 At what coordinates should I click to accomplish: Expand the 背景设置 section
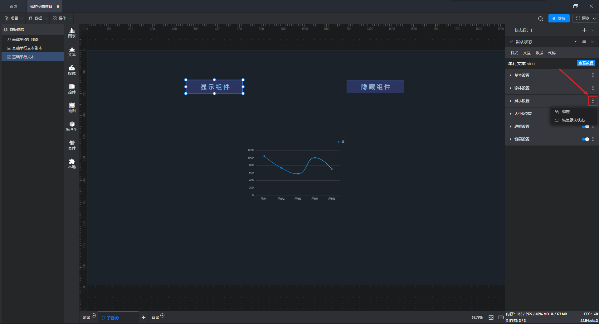[510, 139]
